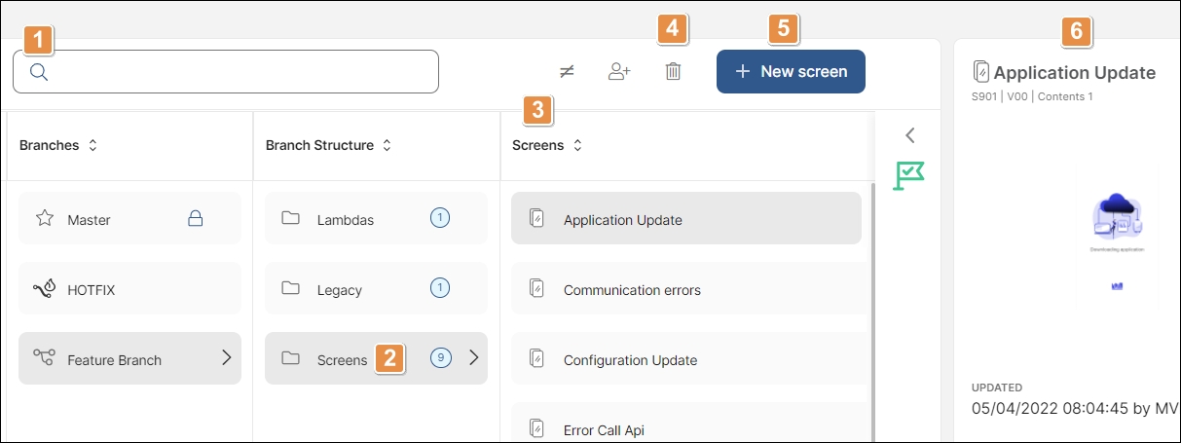
Task: Click the trash delete icon
Action: coord(673,71)
